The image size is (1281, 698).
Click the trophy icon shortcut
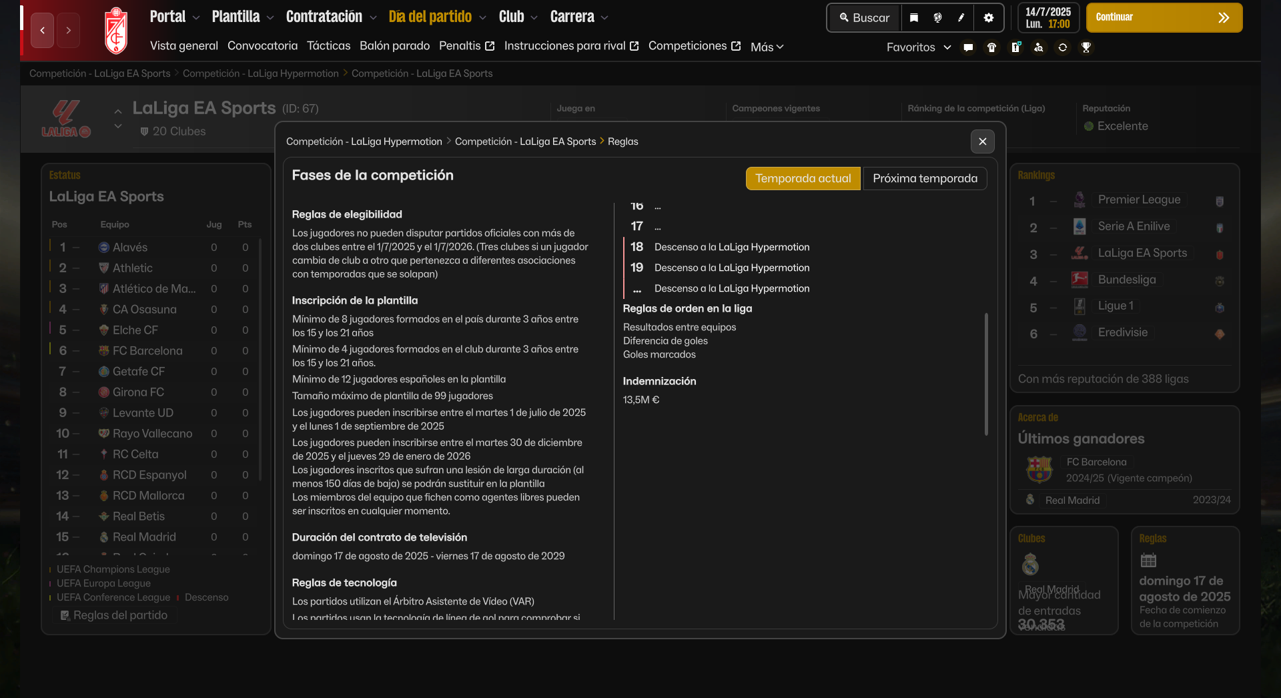(1086, 47)
